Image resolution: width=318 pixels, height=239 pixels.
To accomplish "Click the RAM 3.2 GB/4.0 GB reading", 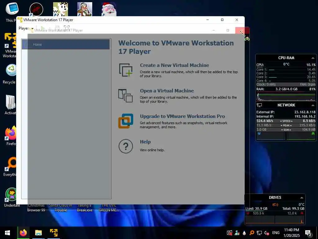I will coord(286,89).
